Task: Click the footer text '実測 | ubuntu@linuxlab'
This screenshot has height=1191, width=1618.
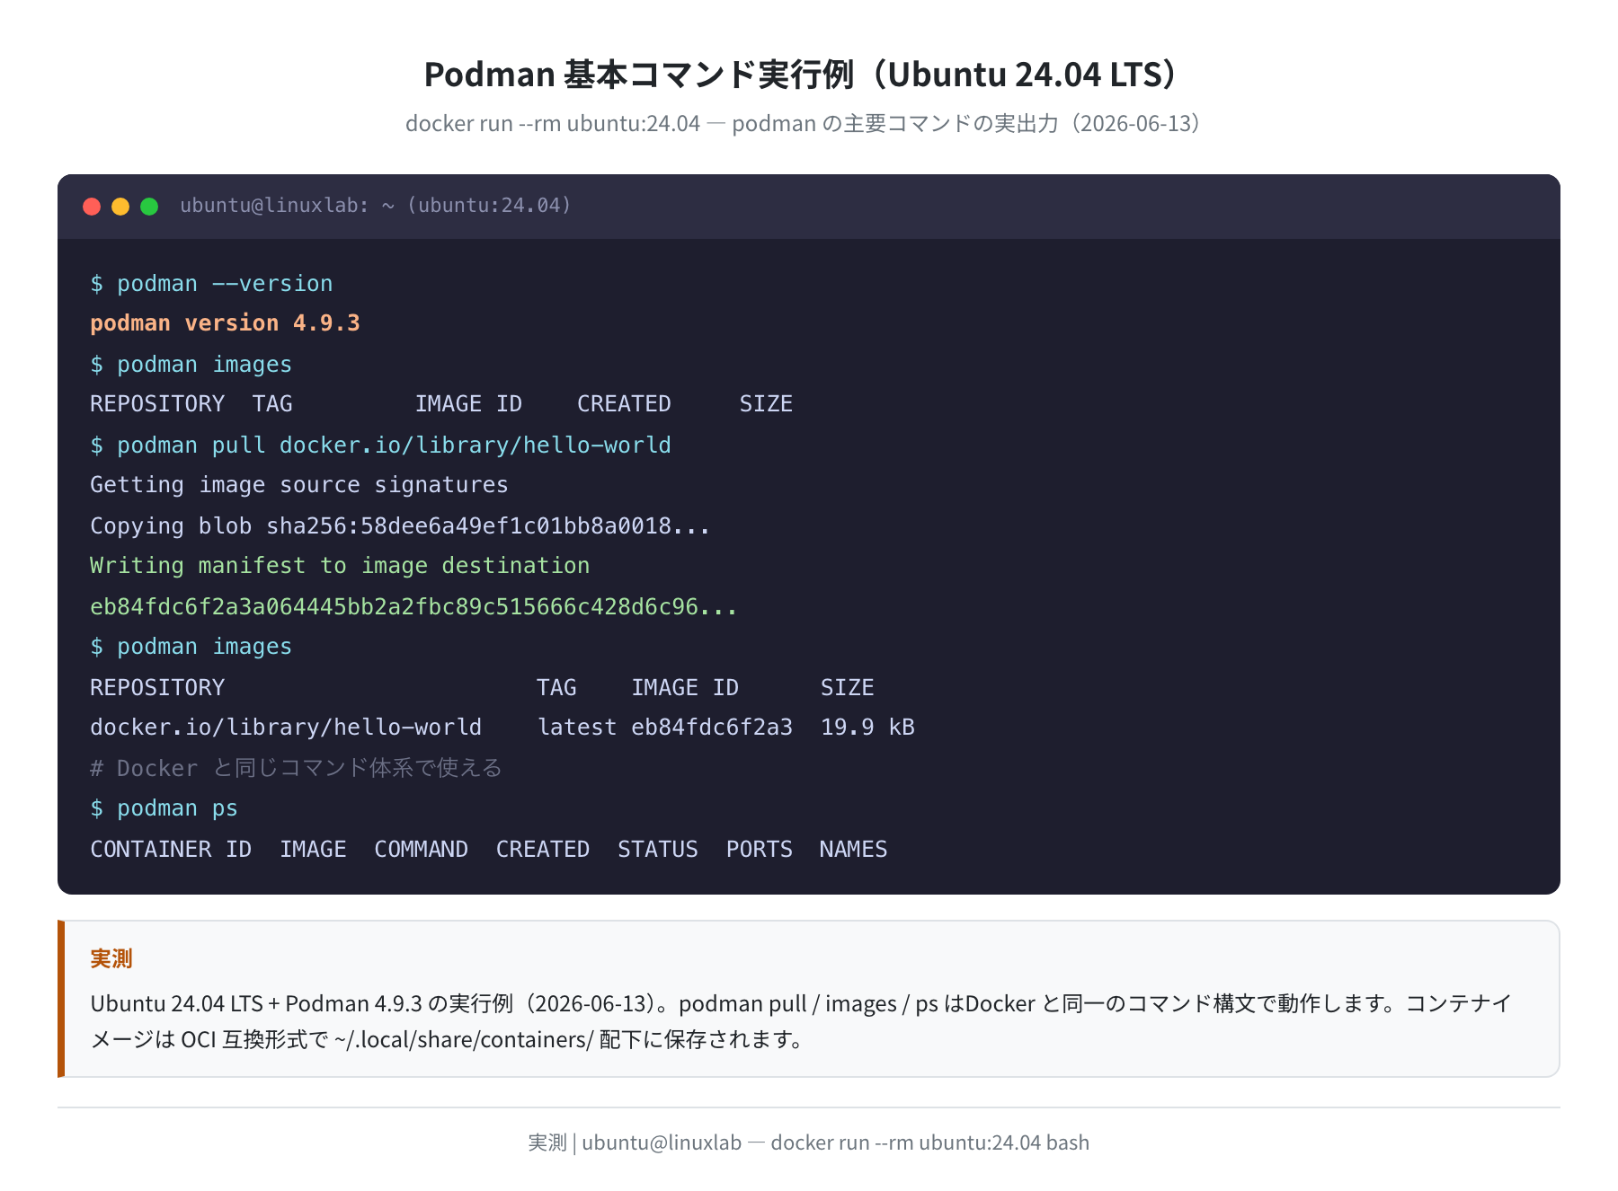Action: coord(635,1142)
